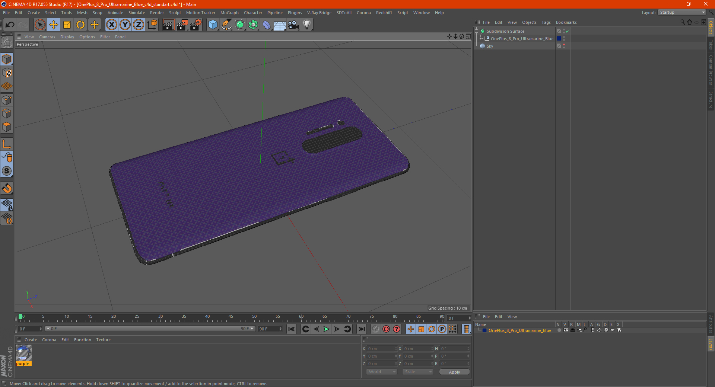Open Edit Render Settings

[196, 25]
